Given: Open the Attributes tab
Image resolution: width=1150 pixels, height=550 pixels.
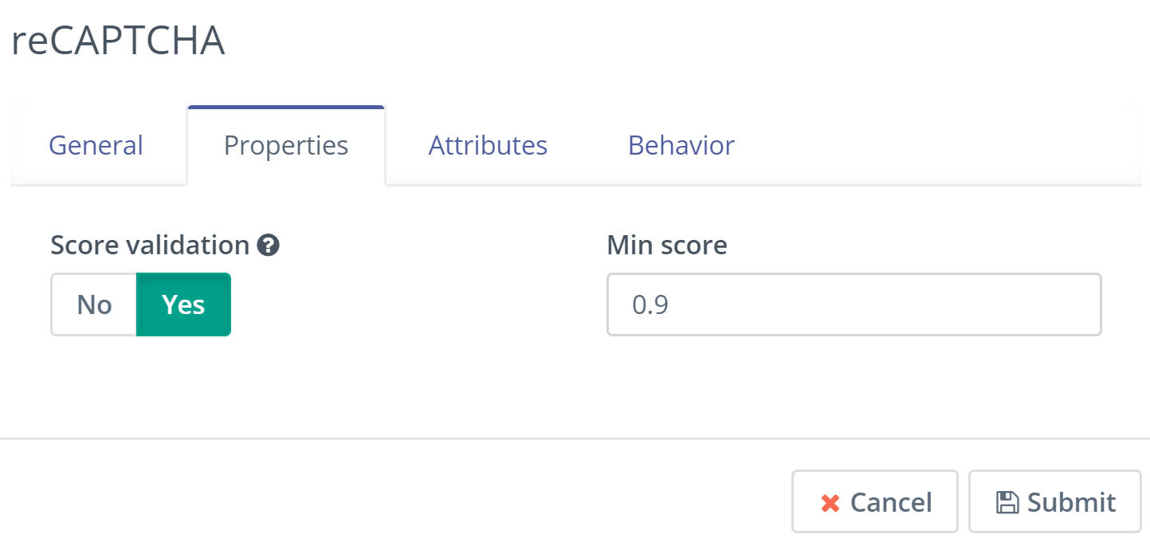Looking at the screenshot, I should [488, 146].
